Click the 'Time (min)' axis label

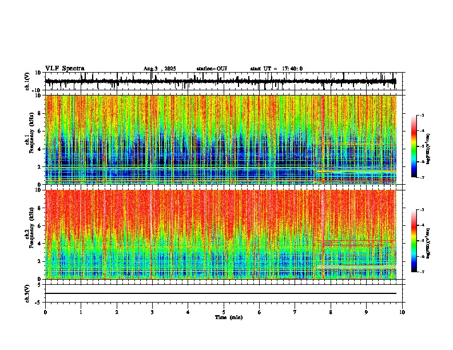click(x=229, y=317)
